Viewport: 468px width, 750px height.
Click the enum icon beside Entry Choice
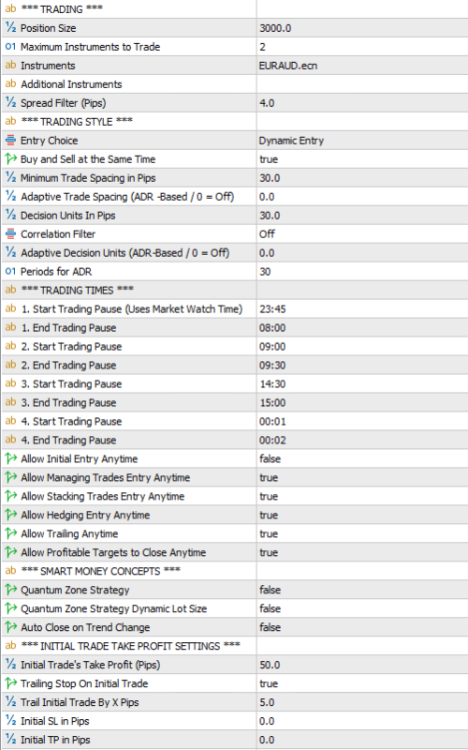click(x=10, y=140)
